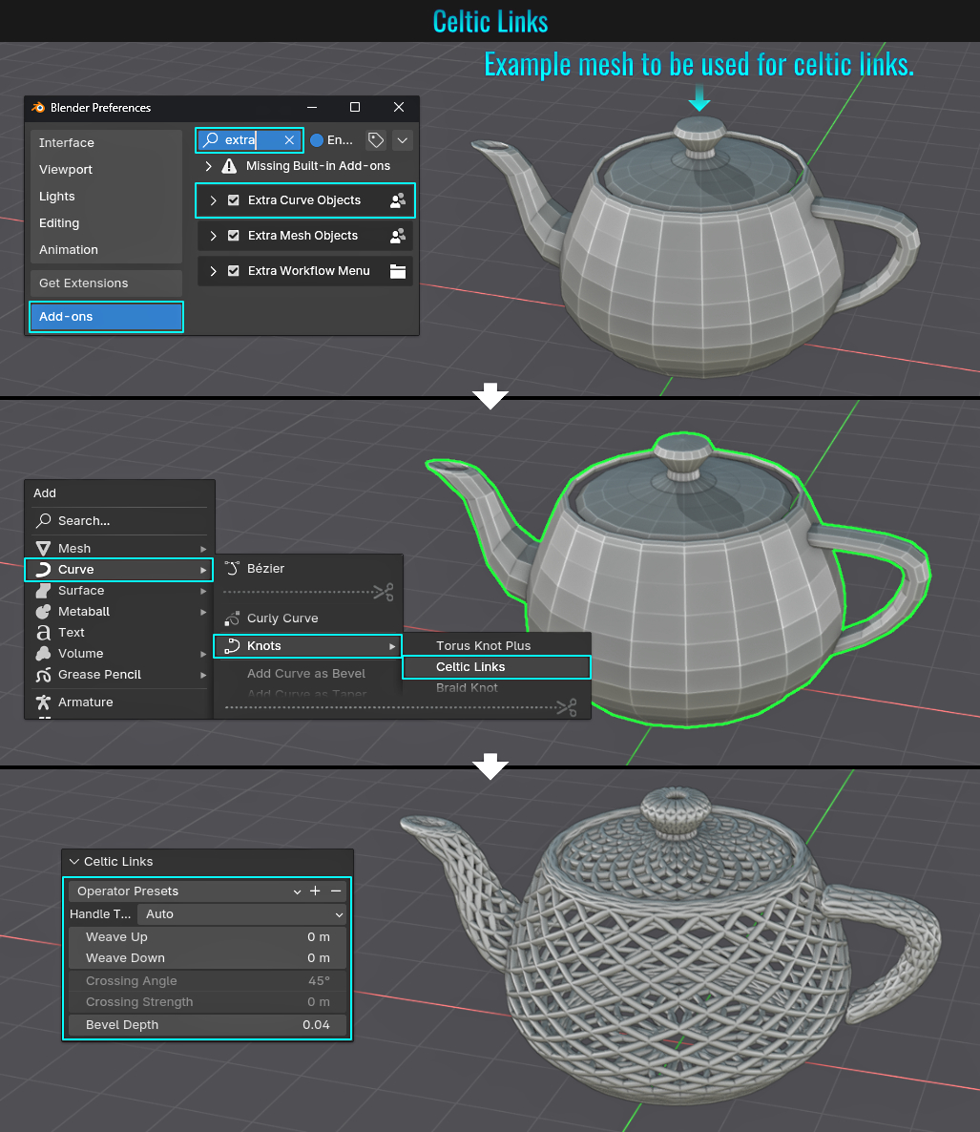Click the Curly Curve icon

click(x=232, y=618)
